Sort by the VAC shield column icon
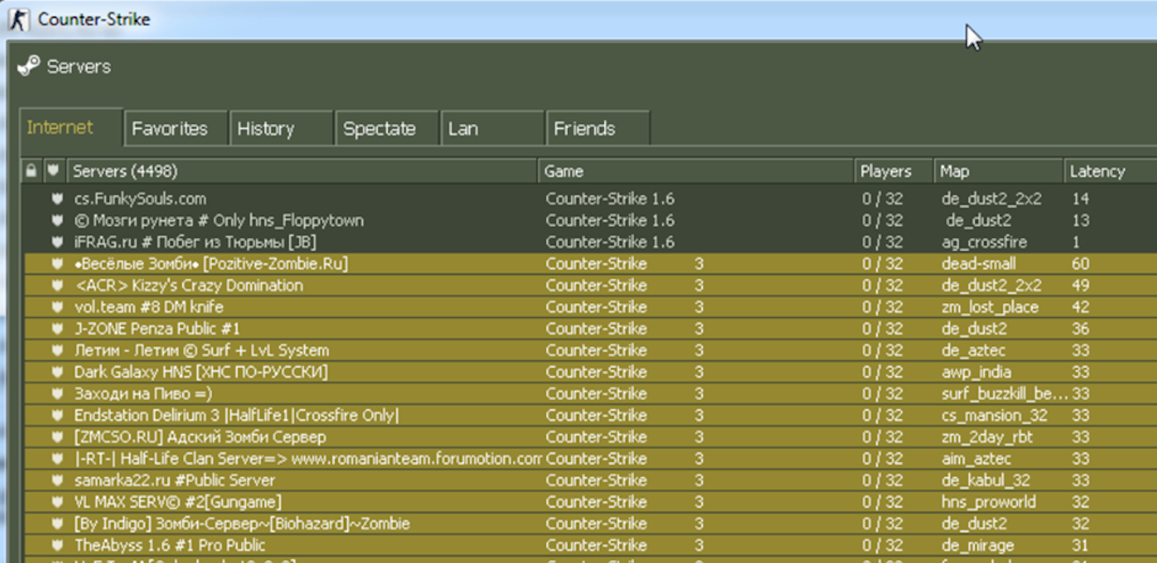This screenshot has height=563, width=1157. click(55, 171)
